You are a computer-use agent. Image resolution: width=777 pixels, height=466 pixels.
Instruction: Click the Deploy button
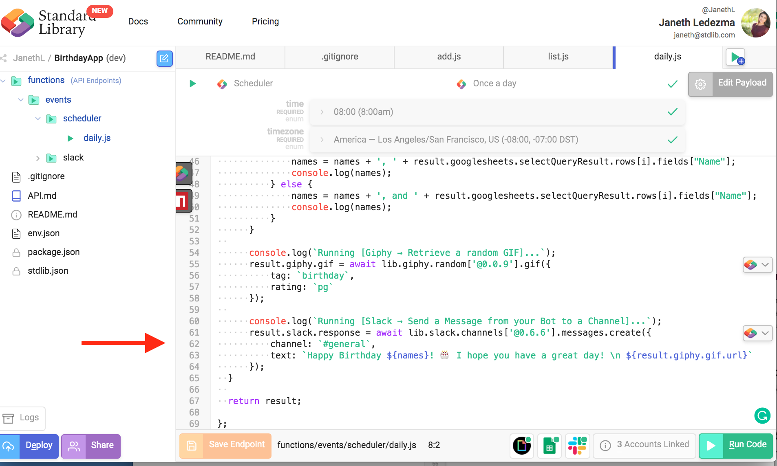(x=29, y=446)
